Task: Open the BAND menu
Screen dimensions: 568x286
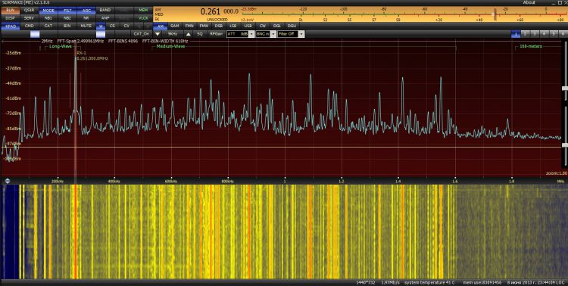Action: point(105,10)
